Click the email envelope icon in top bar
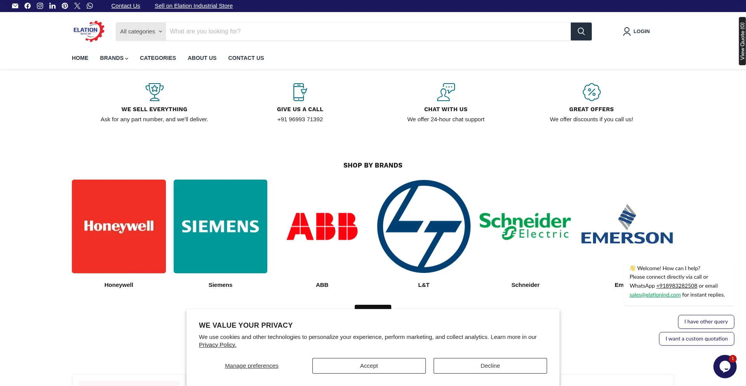 pyautogui.click(x=15, y=6)
